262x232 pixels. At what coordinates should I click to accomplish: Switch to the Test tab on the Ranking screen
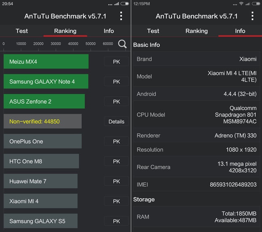[22, 31]
